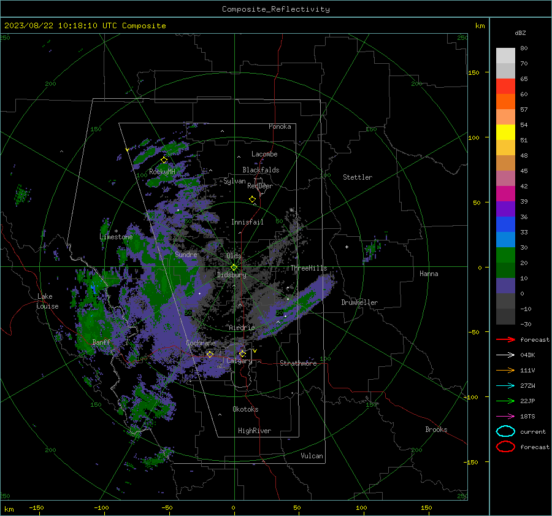Click the green 22JP arrow symbol
552x516 pixels.
pos(505,401)
